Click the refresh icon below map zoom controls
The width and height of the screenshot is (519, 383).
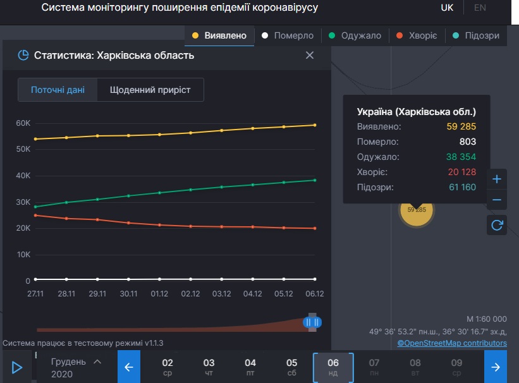click(497, 225)
